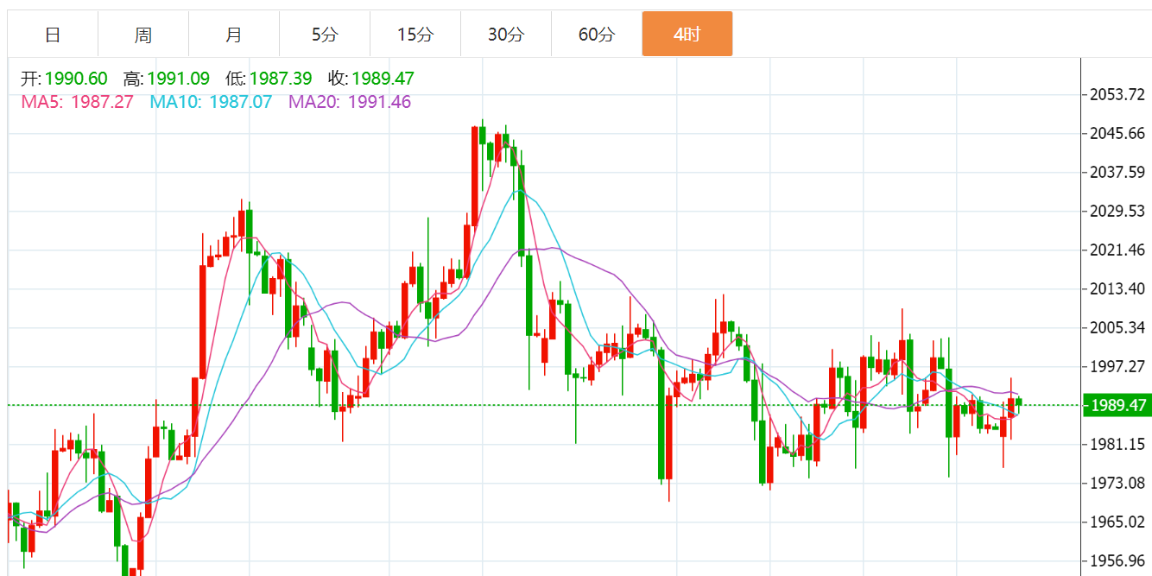
Task: Choose the 15分 timeframe tab
Action: click(x=415, y=35)
